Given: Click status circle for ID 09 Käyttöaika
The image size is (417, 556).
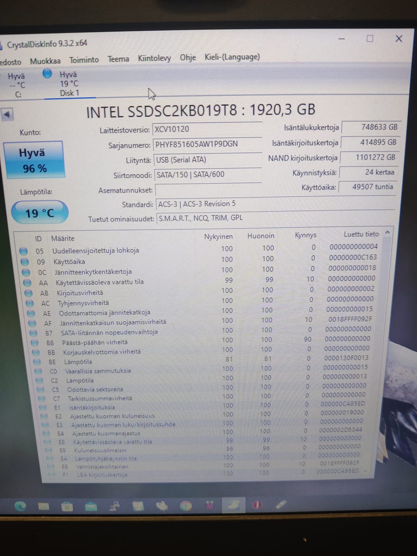Looking at the screenshot, I should pyautogui.click(x=25, y=261).
